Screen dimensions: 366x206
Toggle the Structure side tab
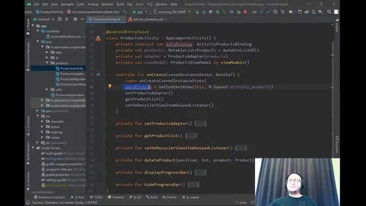pos(28,125)
